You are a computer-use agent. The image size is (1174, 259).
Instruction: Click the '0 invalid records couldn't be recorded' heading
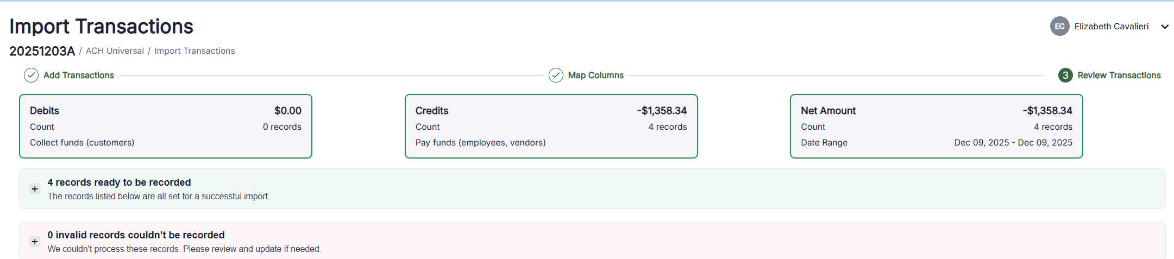coord(136,235)
